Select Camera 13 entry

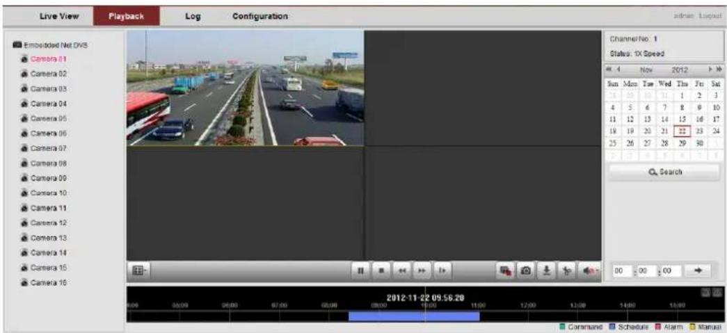45,238
